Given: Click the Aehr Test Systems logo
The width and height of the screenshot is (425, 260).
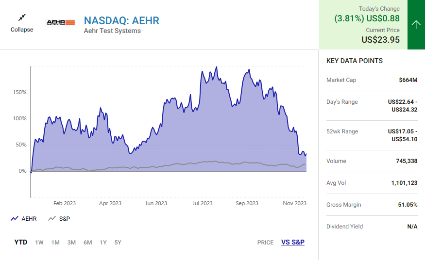Looking at the screenshot, I should coord(60,22).
